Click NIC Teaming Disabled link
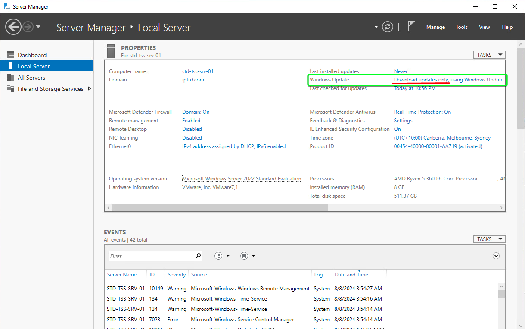 tap(192, 138)
